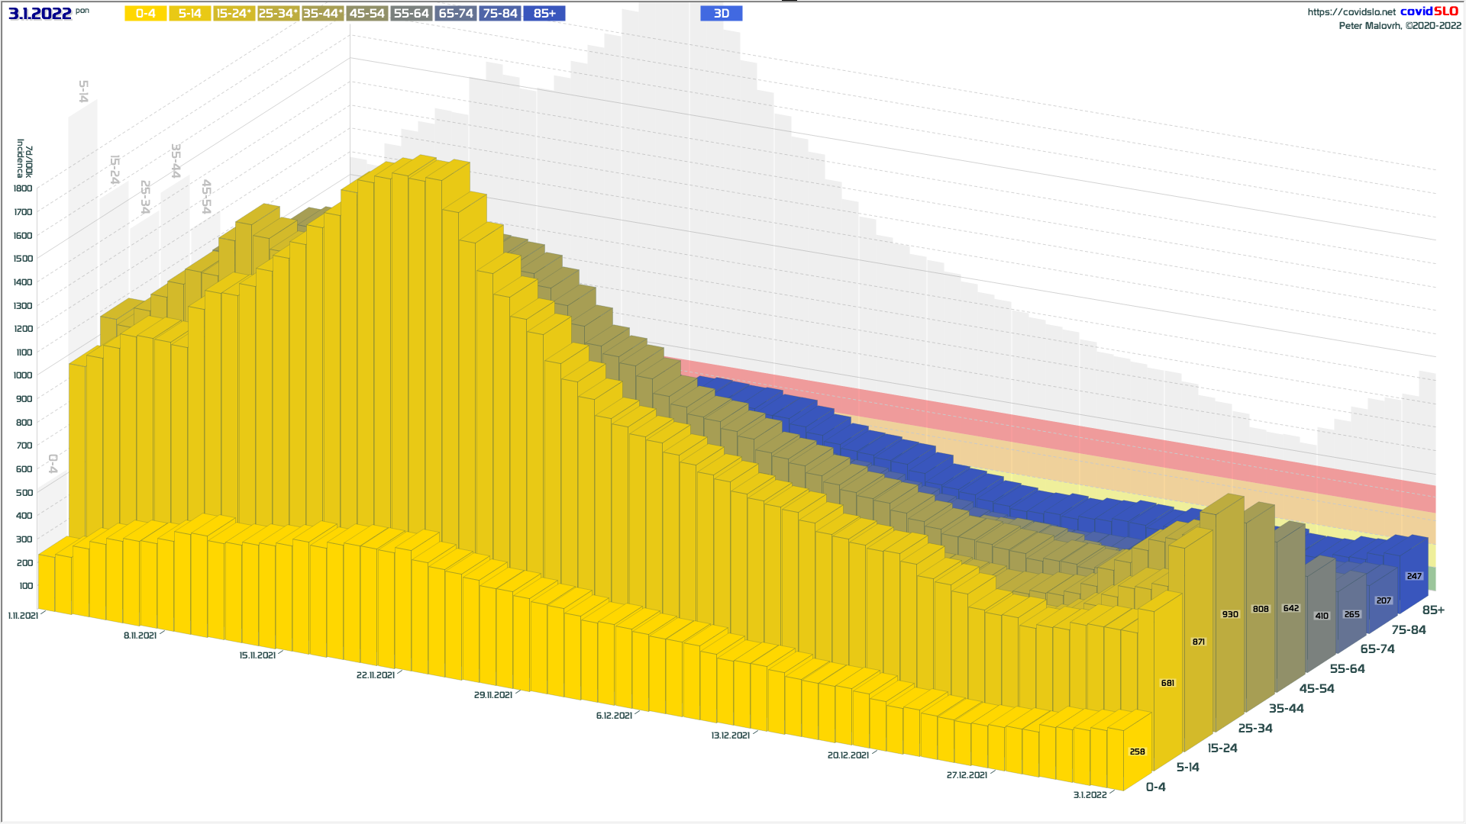Screen dimensions: 1466x824
Task: Open the covidslo.net link
Action: (x=1351, y=12)
